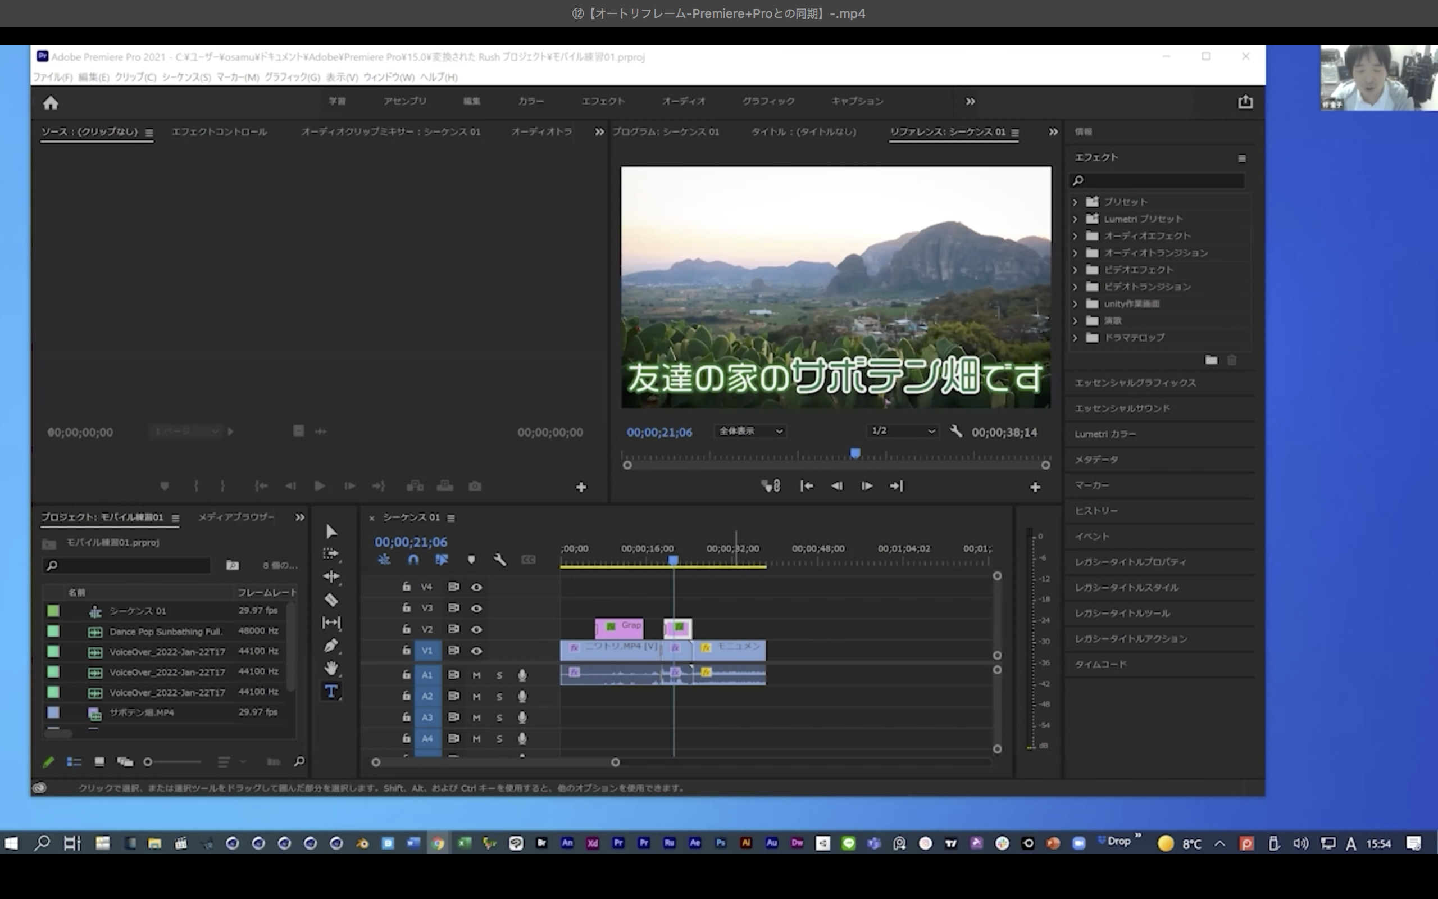
Task: Select the Pen tool
Action: pos(331,646)
